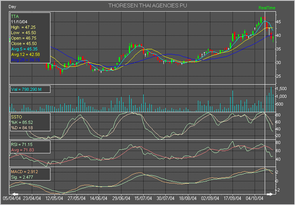Click the 14/06/04 date axis label
This screenshot has width=295, height=205.
[x=99, y=198]
